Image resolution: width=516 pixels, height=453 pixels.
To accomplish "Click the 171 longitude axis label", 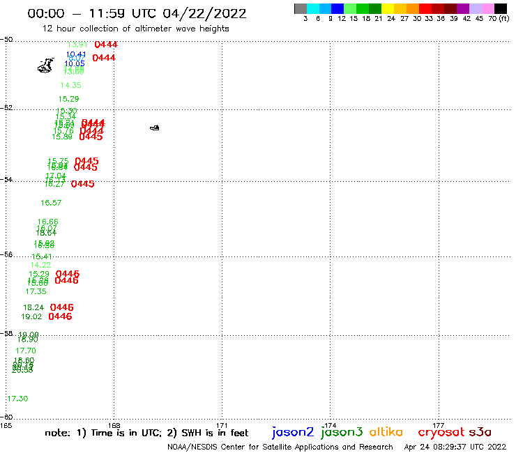I will pyautogui.click(x=222, y=426).
